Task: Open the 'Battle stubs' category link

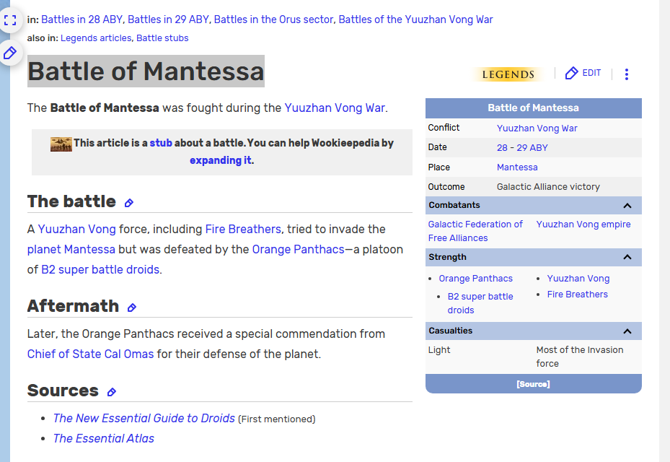Action: pos(162,38)
